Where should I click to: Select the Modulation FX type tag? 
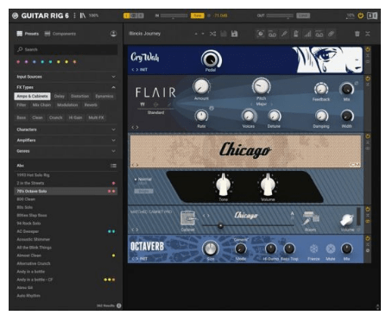[x=67, y=105]
